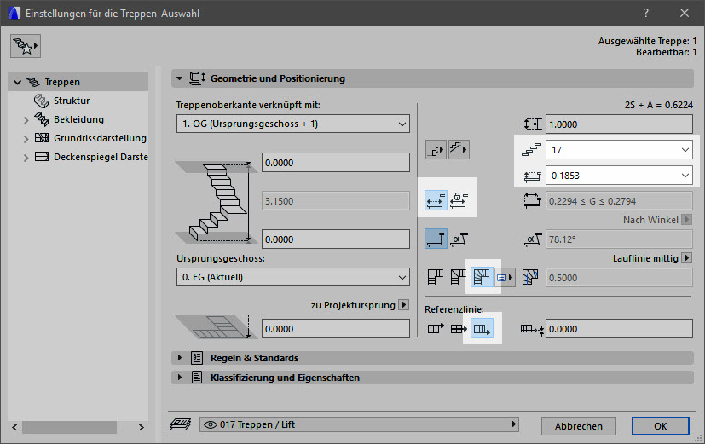Open the Struktur settings page
Viewport: 705px width, 444px height.
[72, 101]
